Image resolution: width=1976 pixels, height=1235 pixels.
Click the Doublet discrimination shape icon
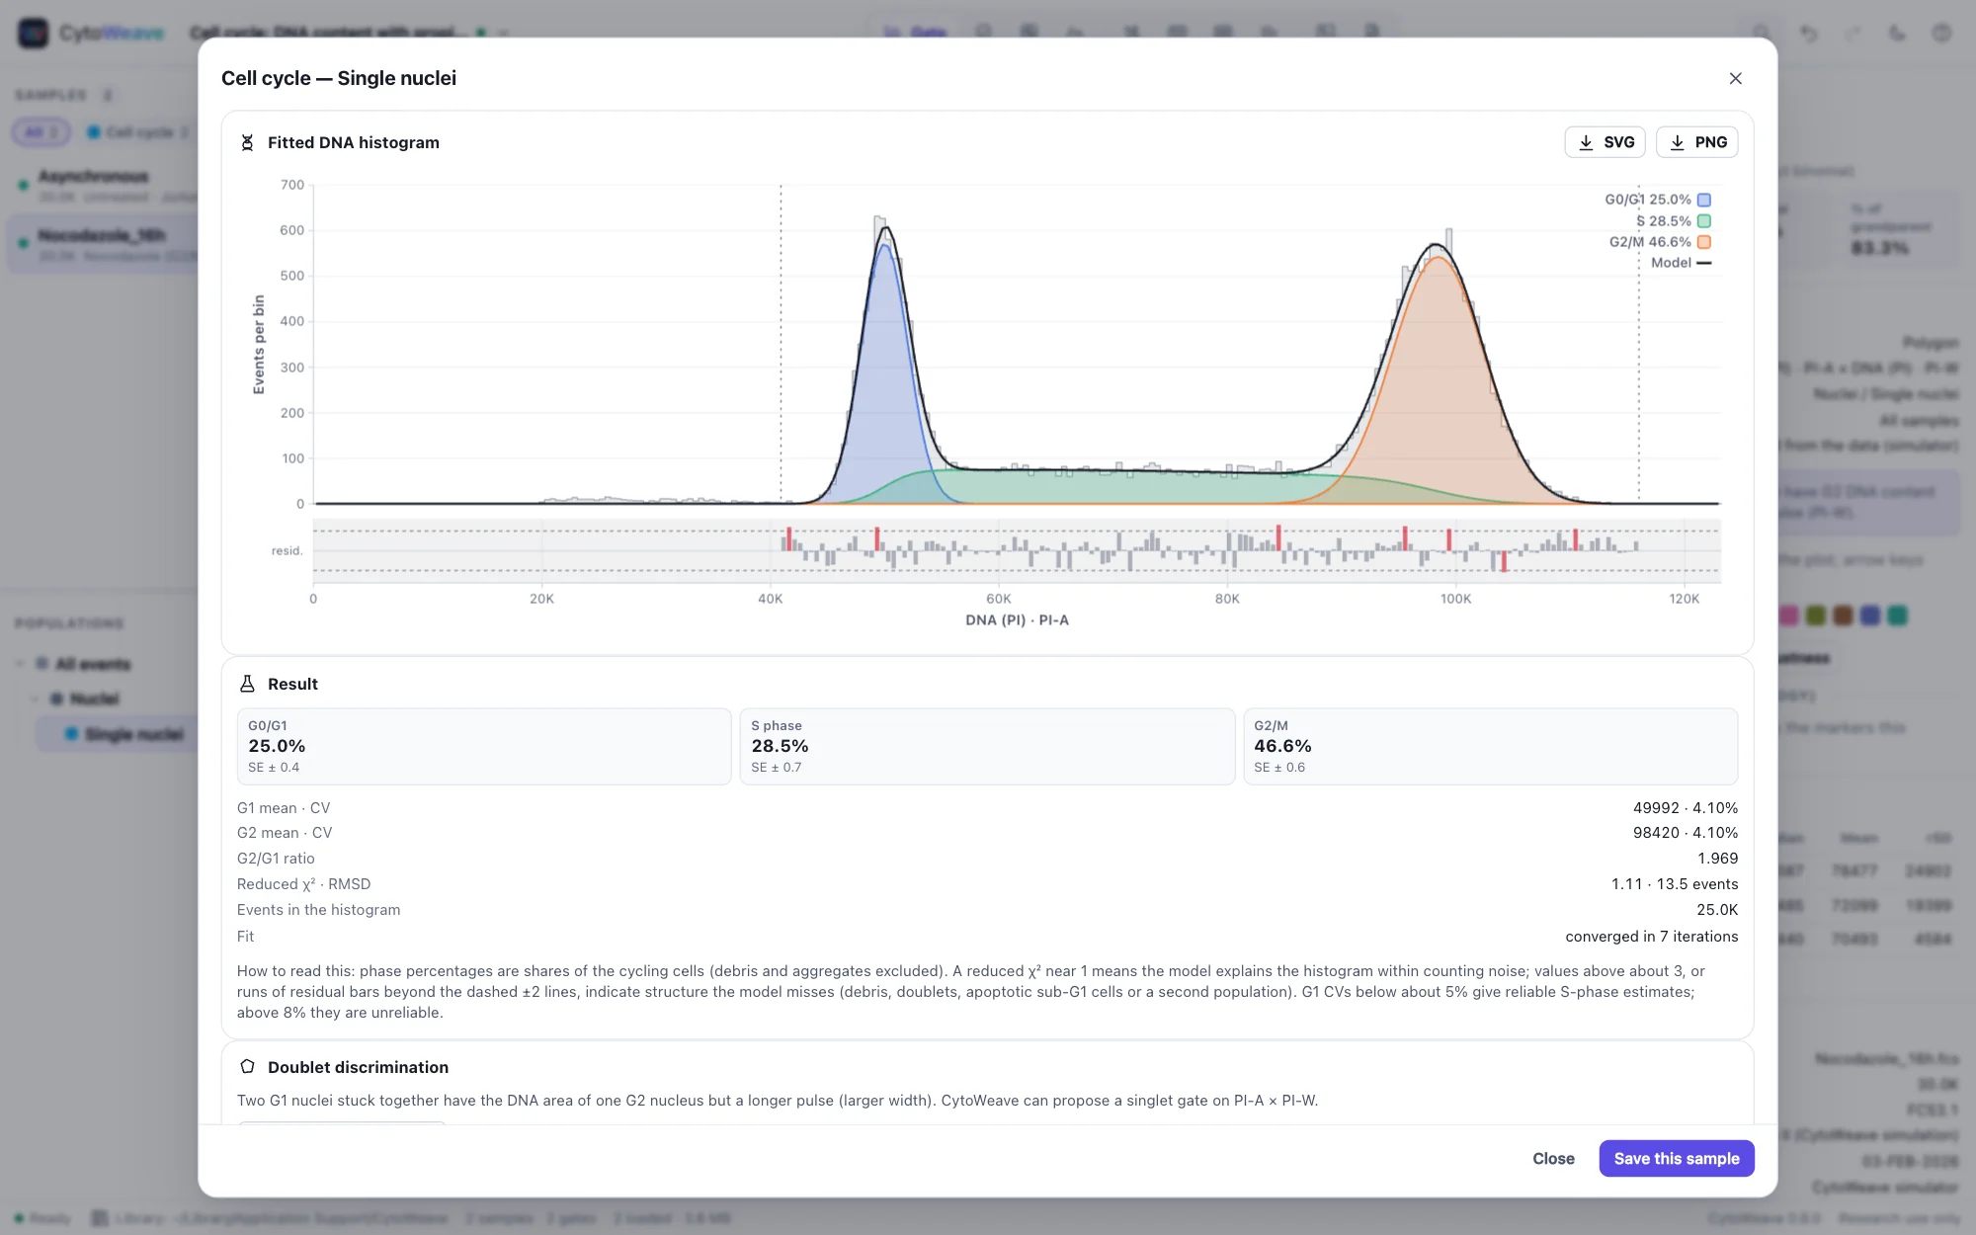click(x=247, y=1067)
